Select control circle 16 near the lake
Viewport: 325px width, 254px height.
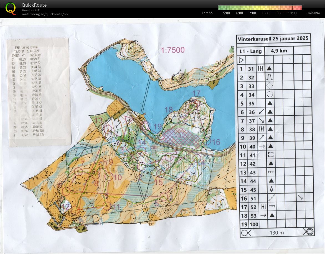[208, 141]
